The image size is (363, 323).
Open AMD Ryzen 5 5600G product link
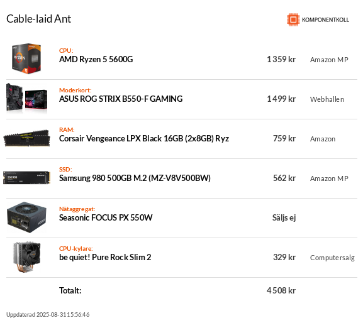(x=96, y=60)
